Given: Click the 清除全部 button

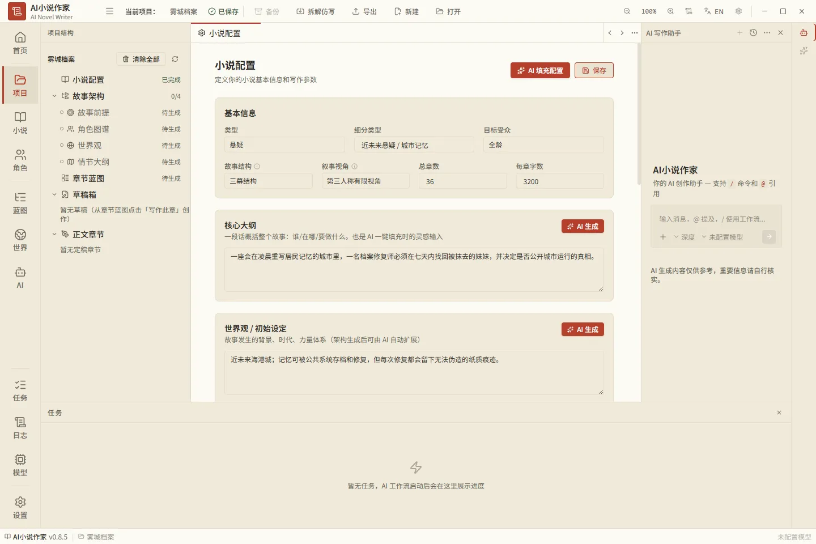Looking at the screenshot, I should pos(141,59).
